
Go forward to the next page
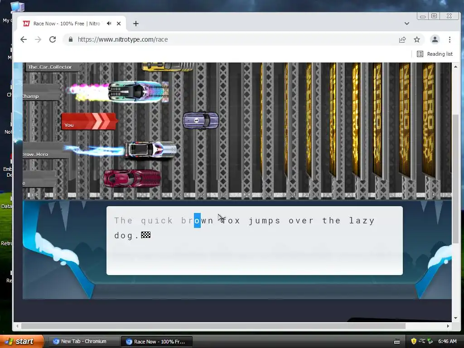point(38,39)
